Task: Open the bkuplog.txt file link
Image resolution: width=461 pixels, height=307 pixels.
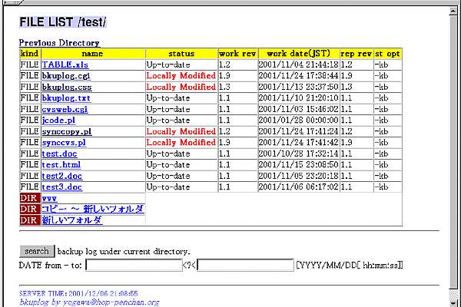Action: click(66, 98)
